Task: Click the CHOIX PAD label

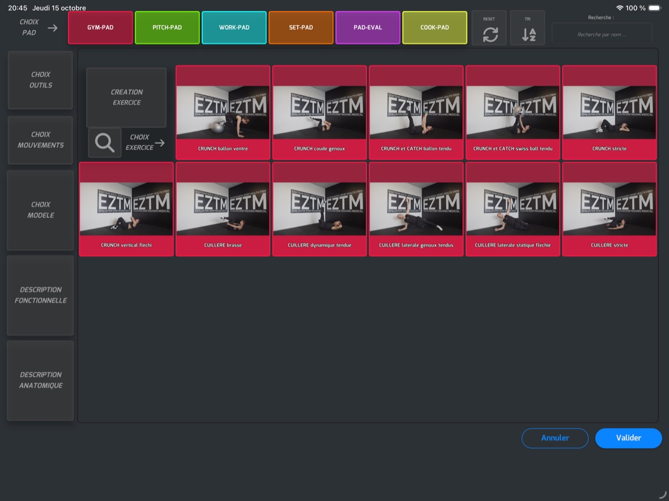Action: [x=29, y=27]
